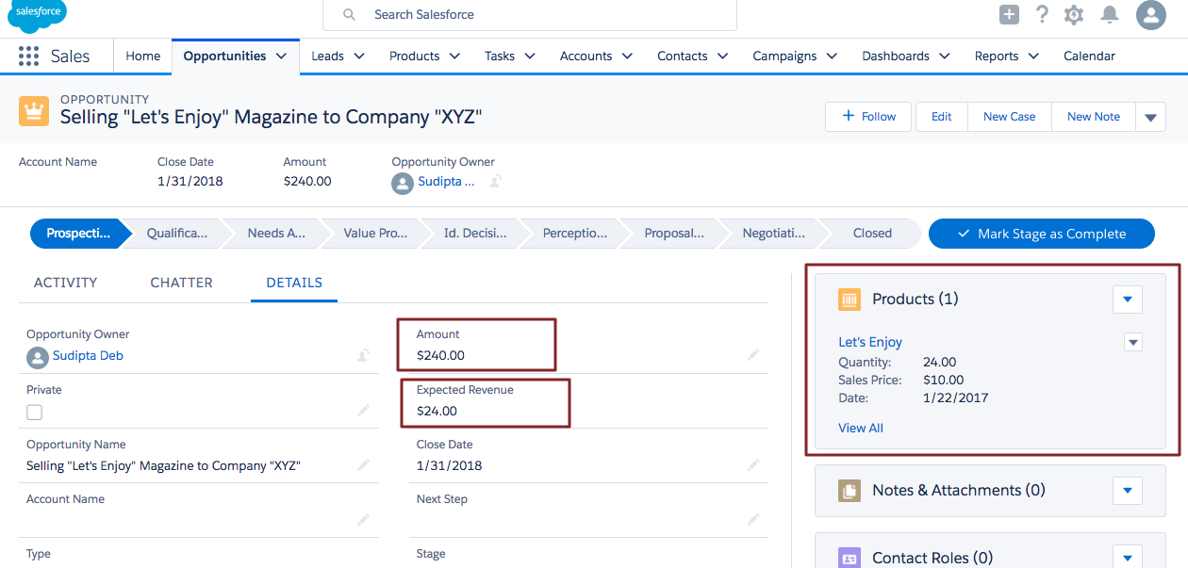Switch to the CHATTER tab
This screenshot has height=568, width=1188.
coord(180,282)
